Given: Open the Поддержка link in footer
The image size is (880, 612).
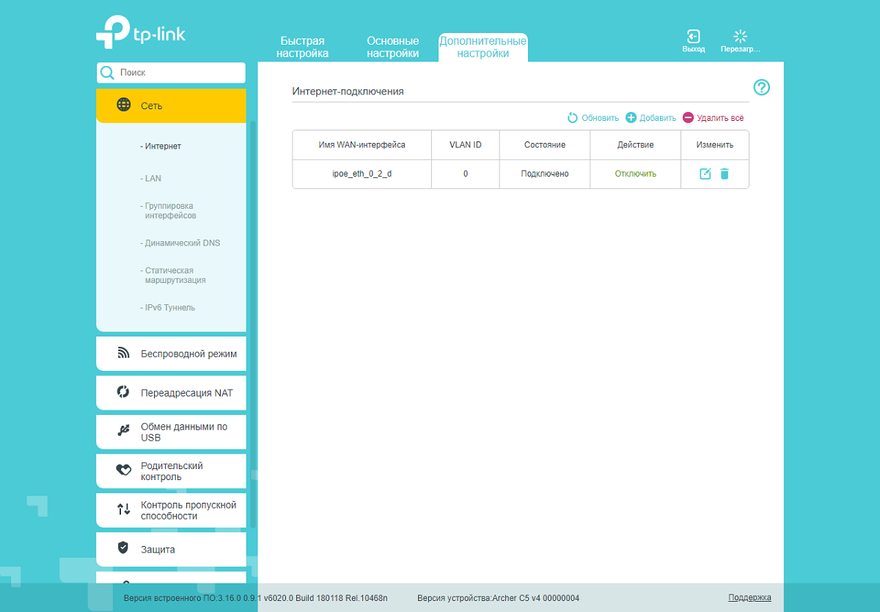Looking at the screenshot, I should click(749, 597).
